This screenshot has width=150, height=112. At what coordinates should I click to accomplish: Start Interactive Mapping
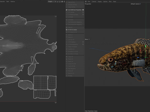pyautogui.click(x=75, y=22)
